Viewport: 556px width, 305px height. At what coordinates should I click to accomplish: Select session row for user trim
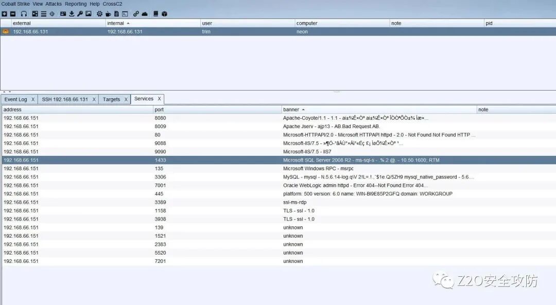(278, 31)
